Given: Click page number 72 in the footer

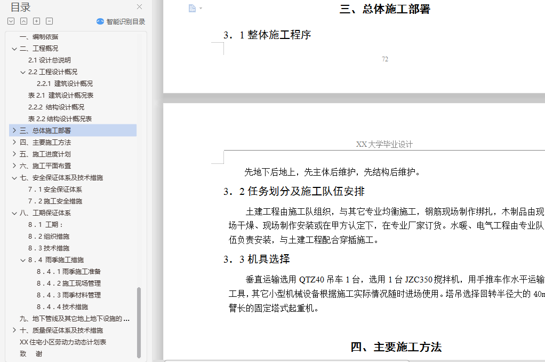Looking at the screenshot, I should (385, 59).
